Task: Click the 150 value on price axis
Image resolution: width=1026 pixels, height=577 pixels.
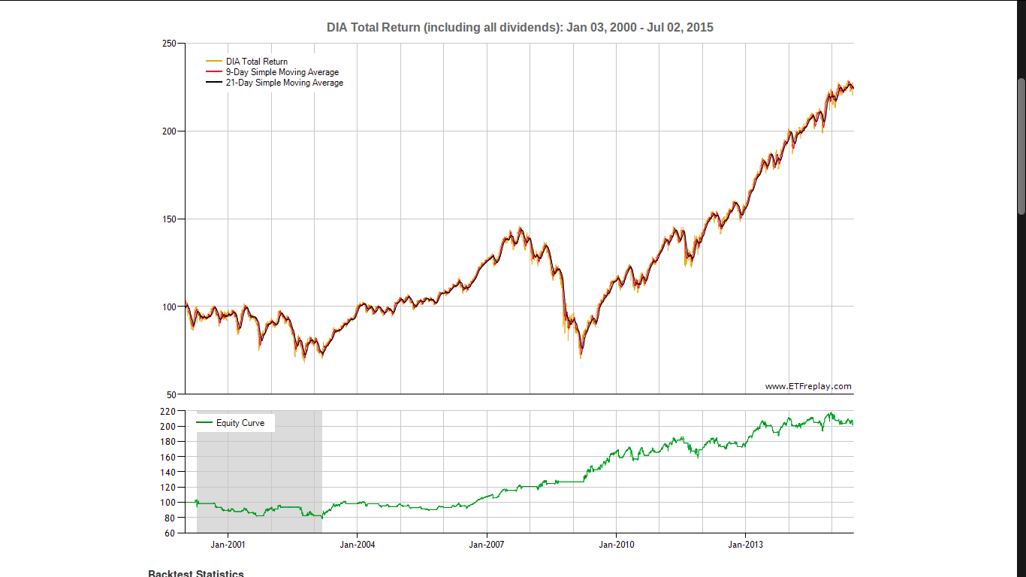Action: coord(169,219)
